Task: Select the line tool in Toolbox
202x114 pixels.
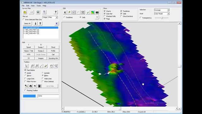Action: pyautogui.click(x=41, y=66)
